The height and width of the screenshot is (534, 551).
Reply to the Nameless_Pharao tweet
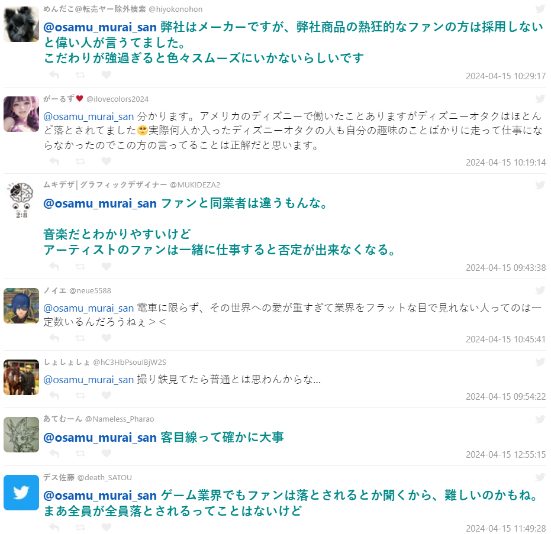pos(54,453)
